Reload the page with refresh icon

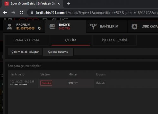21,13
